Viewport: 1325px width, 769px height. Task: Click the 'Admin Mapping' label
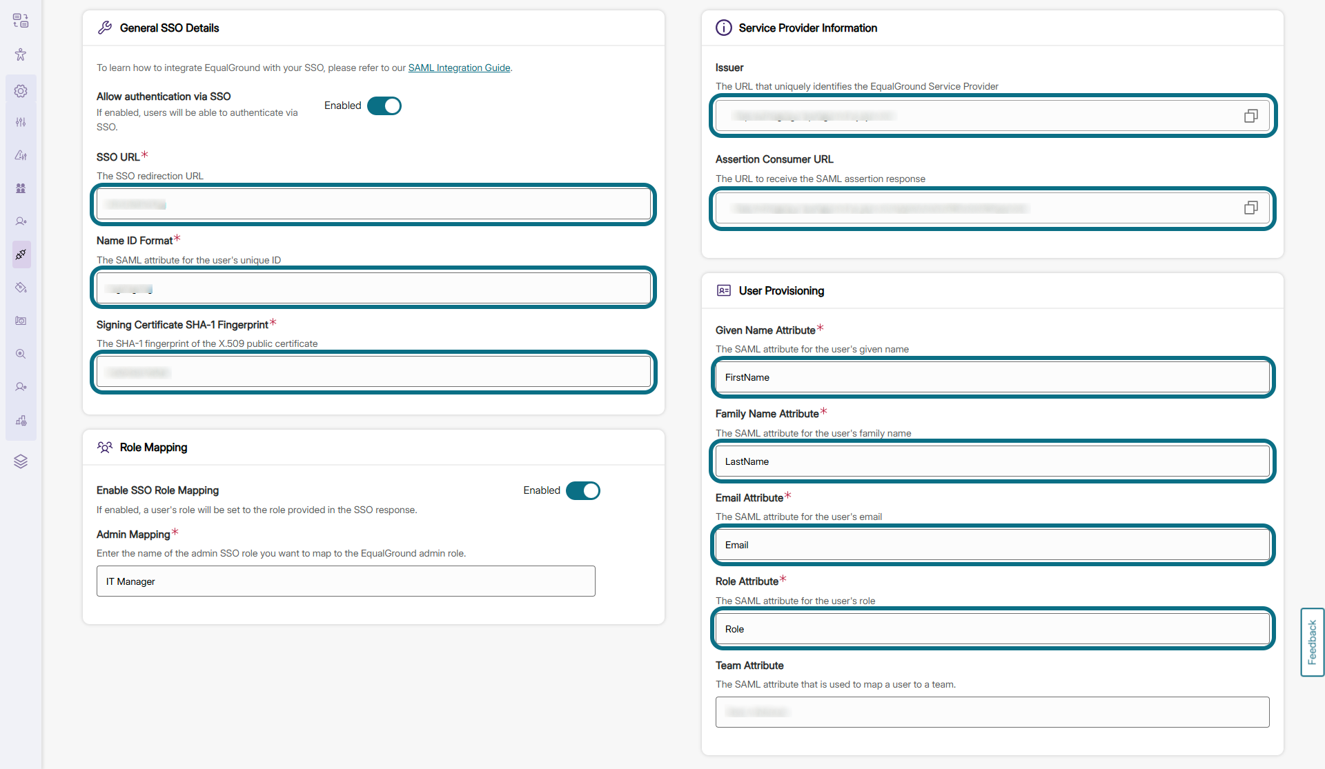click(x=133, y=535)
